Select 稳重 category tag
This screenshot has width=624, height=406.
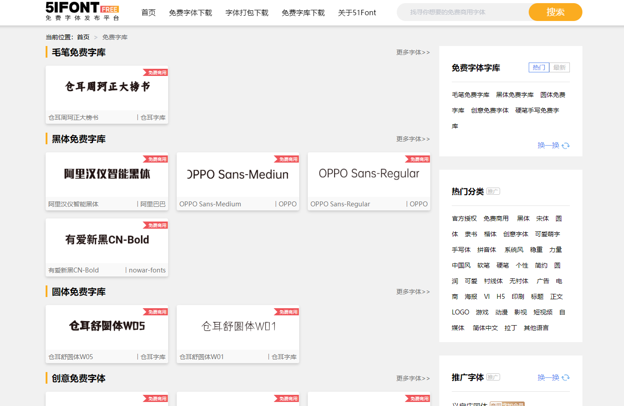click(536, 250)
